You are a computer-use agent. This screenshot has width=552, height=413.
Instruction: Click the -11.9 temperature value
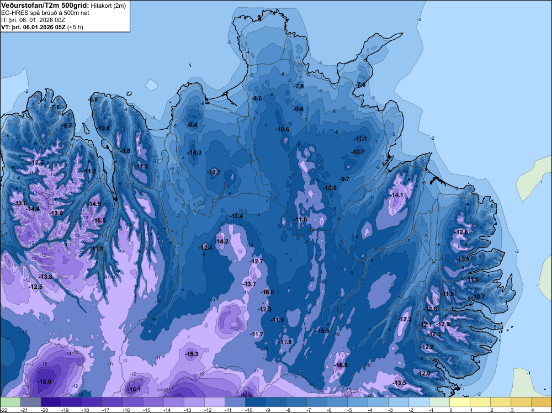[x=277, y=320]
